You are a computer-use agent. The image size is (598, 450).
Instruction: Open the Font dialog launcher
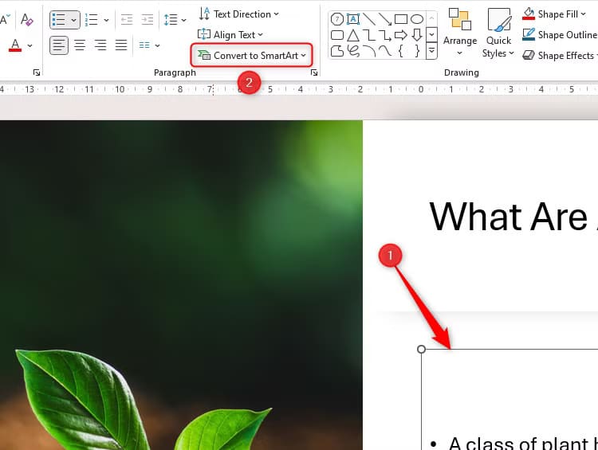coord(37,72)
